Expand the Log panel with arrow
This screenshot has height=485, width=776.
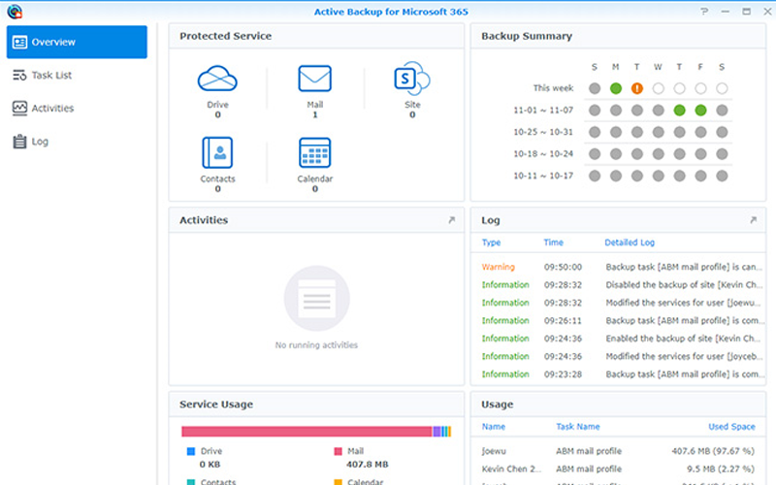click(x=754, y=220)
